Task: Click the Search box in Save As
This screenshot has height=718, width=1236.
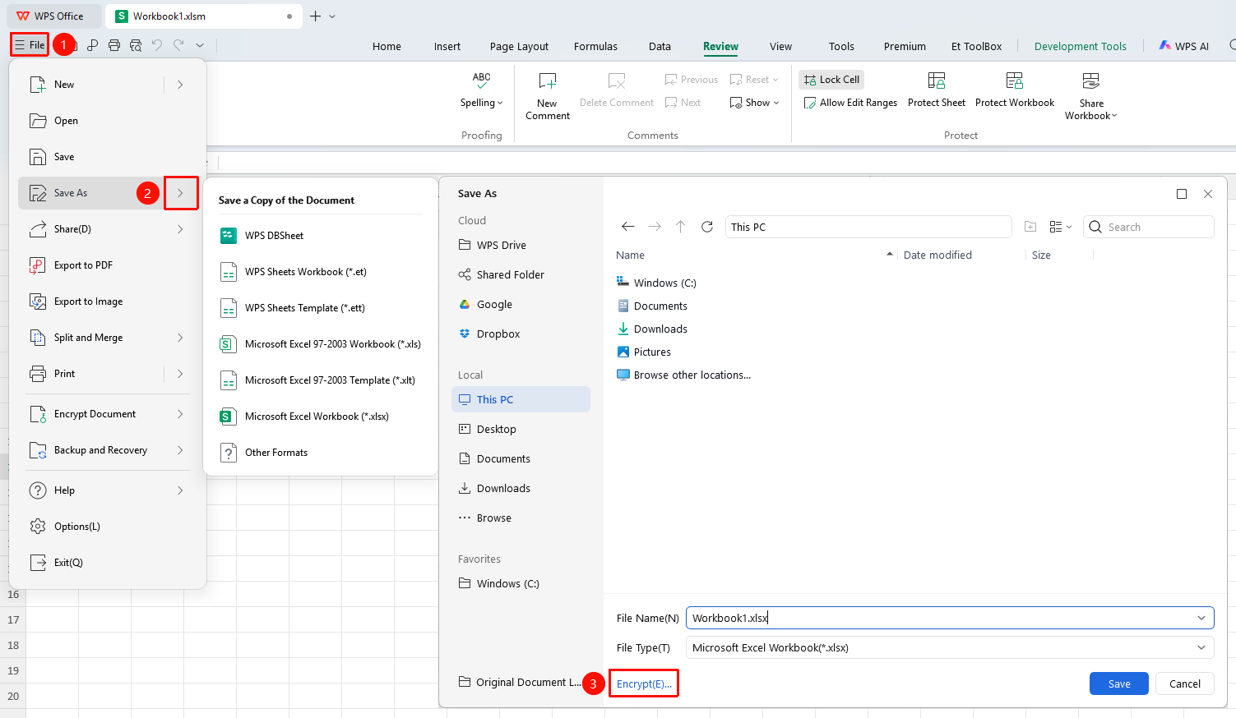Action: (1149, 227)
